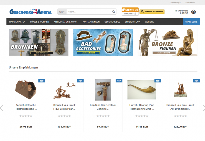Viewport: 205px width, 141px height.
Task: Click the Bezahlen mit Amazon button
Action: tap(152, 12)
